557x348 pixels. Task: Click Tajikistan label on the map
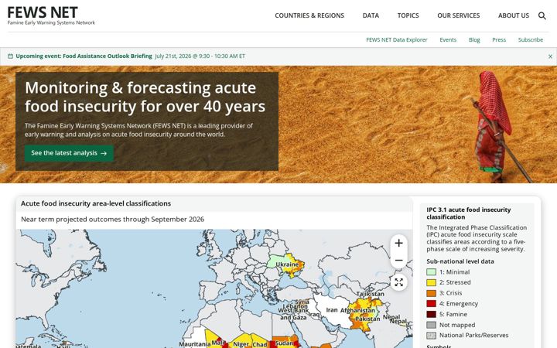[x=370, y=294]
